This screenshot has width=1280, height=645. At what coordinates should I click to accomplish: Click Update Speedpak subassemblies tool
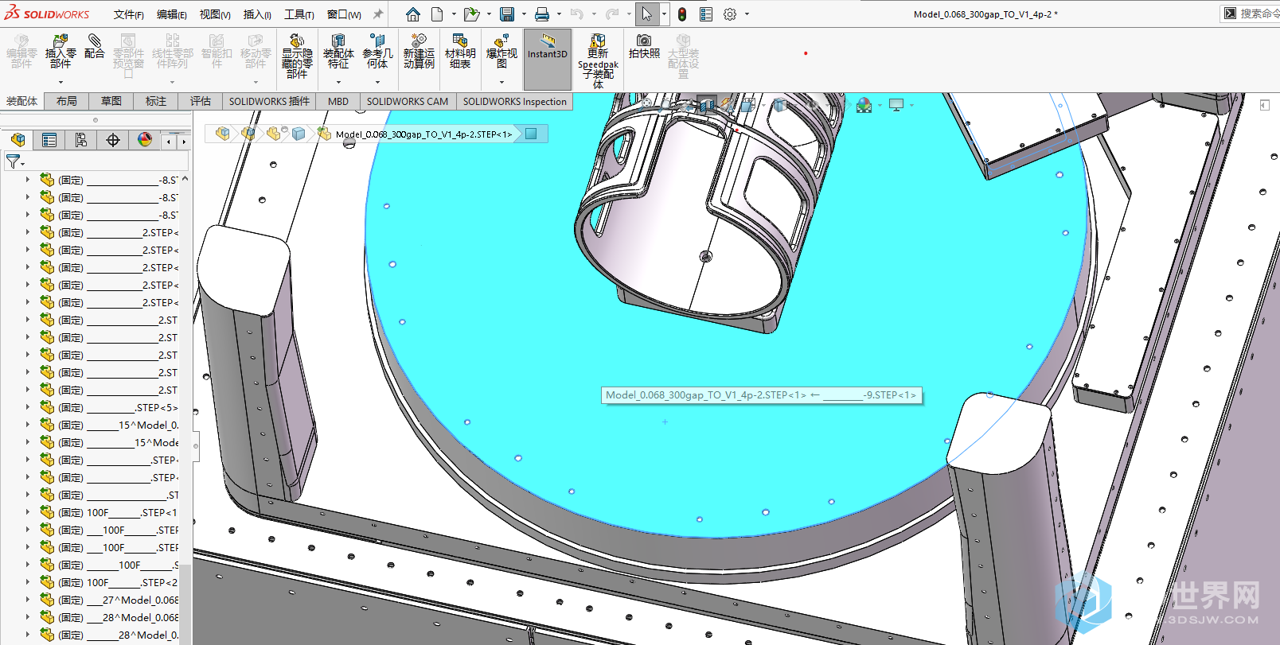pyautogui.click(x=598, y=60)
